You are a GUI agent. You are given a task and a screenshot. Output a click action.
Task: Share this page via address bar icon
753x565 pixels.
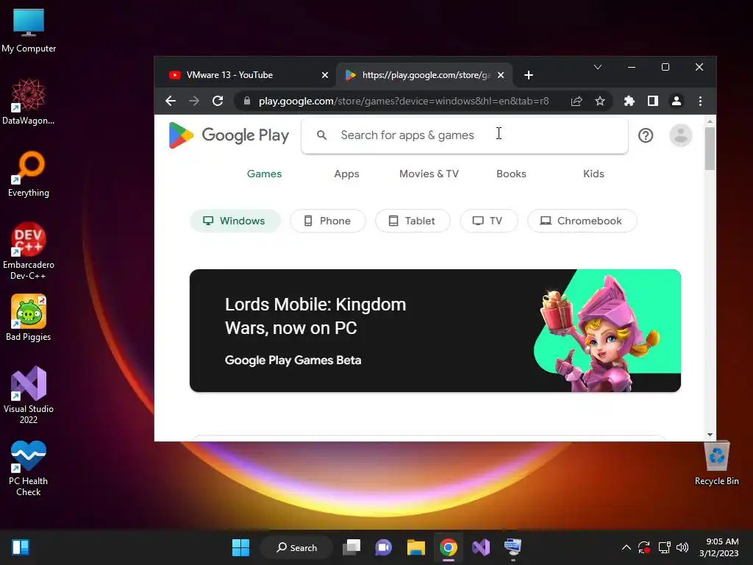[577, 101]
